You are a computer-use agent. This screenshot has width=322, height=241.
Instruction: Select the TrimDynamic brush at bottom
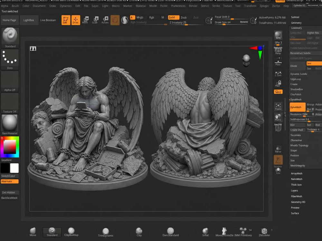106,233
